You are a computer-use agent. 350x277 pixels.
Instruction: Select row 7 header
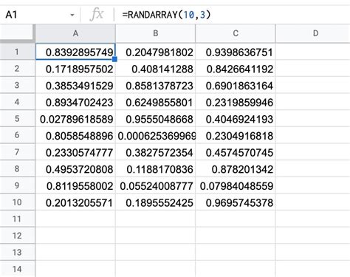17,152
